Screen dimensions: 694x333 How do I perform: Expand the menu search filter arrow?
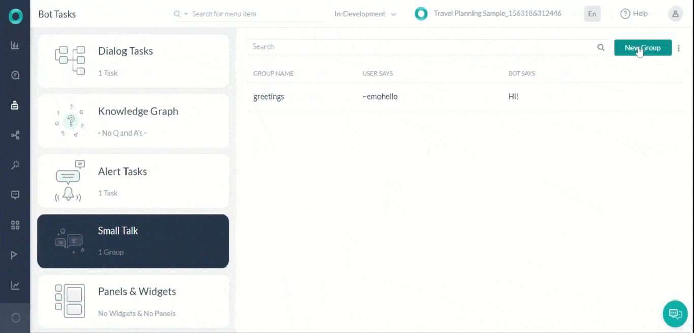pos(186,14)
